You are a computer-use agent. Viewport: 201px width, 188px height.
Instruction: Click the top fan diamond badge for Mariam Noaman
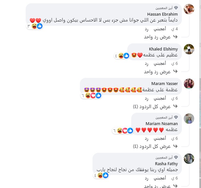(x=176, y=117)
